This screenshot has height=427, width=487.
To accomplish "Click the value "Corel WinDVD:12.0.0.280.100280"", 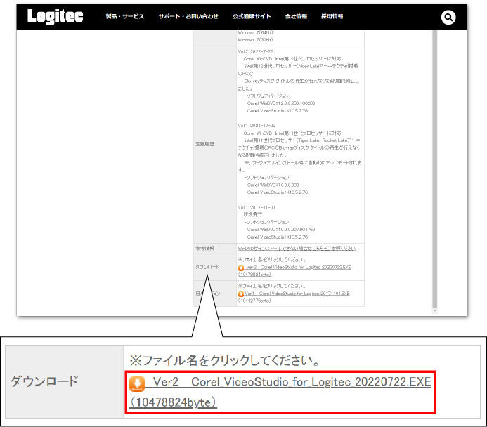I will [x=281, y=103].
